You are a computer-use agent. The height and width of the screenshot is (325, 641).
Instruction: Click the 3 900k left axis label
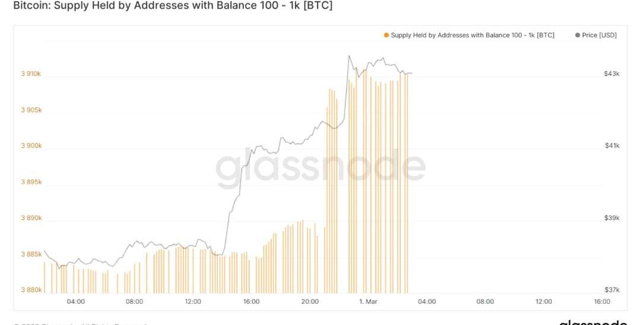click(31, 146)
